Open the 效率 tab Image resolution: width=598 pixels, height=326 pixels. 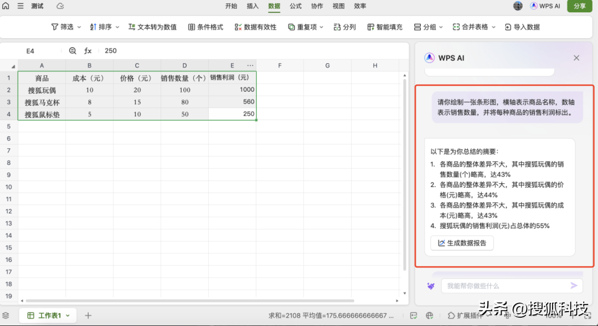pyautogui.click(x=360, y=6)
